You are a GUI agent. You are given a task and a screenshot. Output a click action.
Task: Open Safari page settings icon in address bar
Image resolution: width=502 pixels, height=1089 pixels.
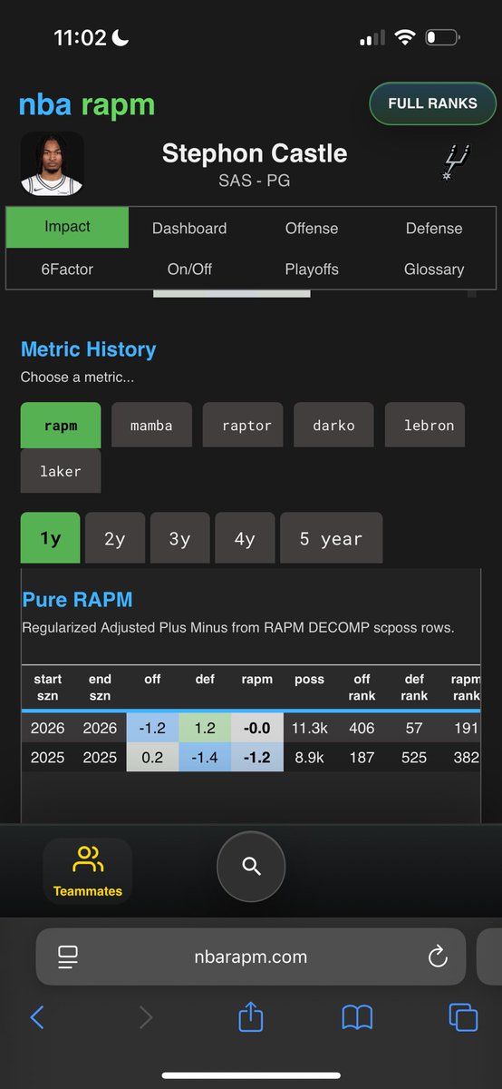pyautogui.click(x=67, y=957)
